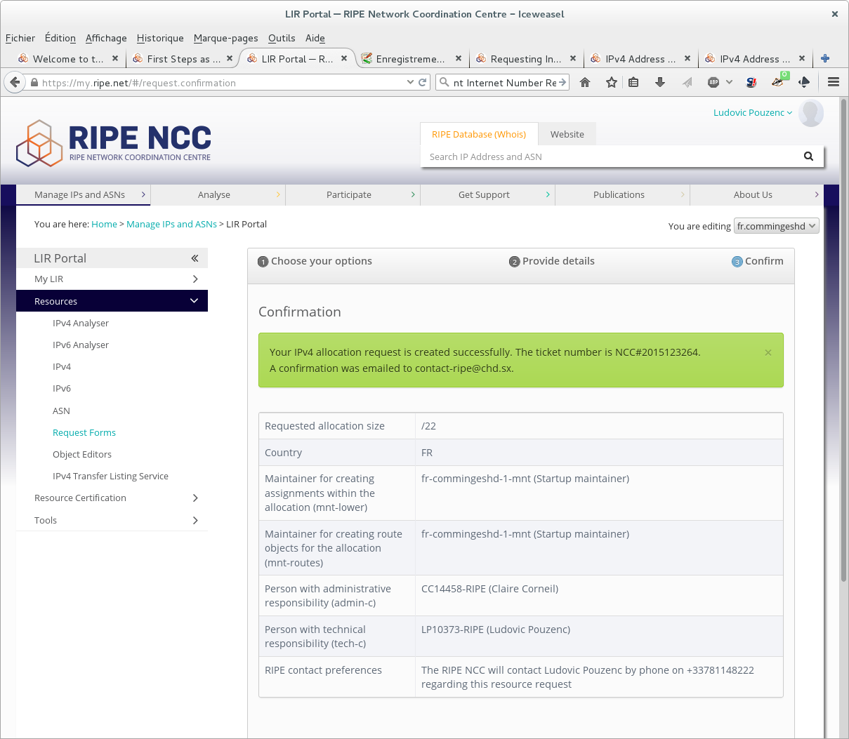Open the Manage IPs and ASNs menu
This screenshot has height=739, width=849.
(x=83, y=194)
